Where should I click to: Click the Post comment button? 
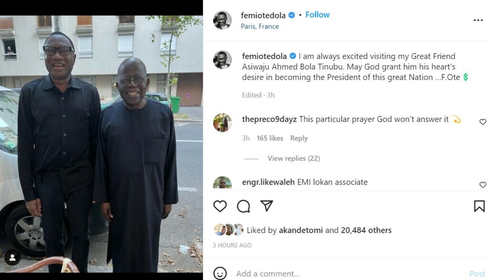[x=477, y=273]
